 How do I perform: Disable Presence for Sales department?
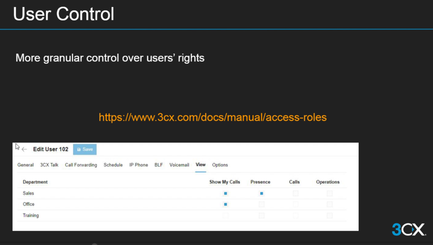pyautogui.click(x=261, y=193)
